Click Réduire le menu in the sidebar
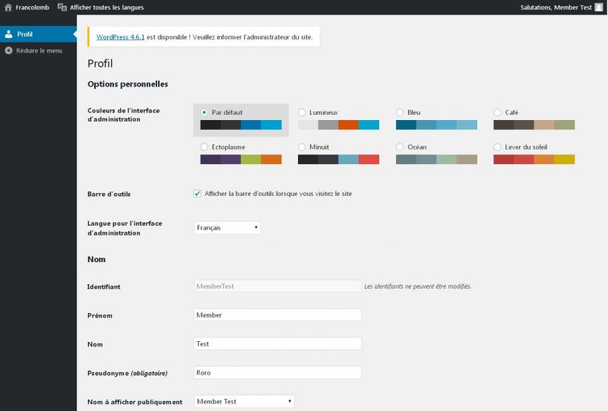 (39, 50)
